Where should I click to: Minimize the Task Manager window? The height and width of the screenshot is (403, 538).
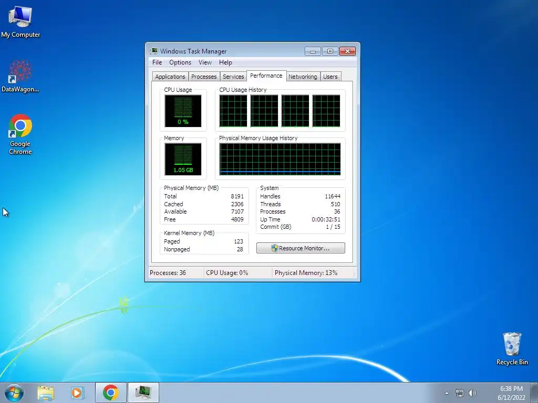tap(313, 51)
